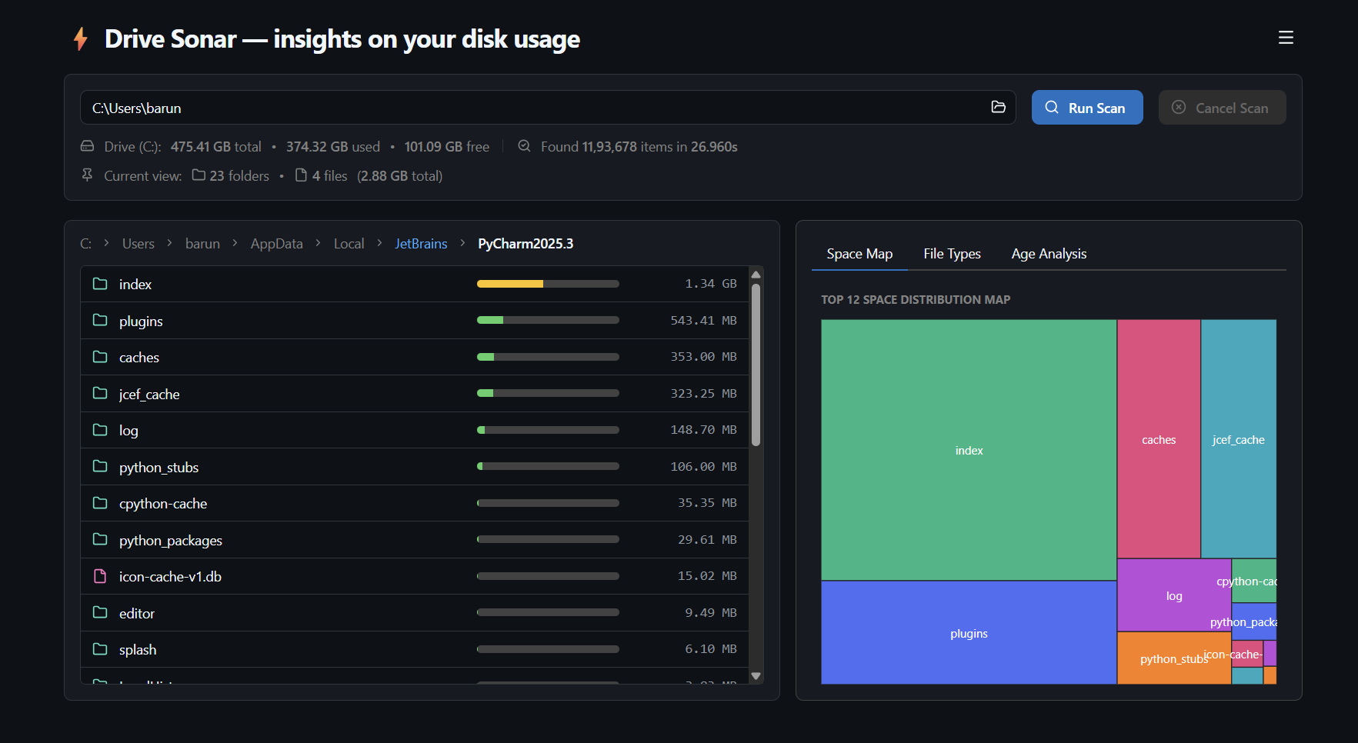Click the folder icon of cpython-cache row

[100, 503]
